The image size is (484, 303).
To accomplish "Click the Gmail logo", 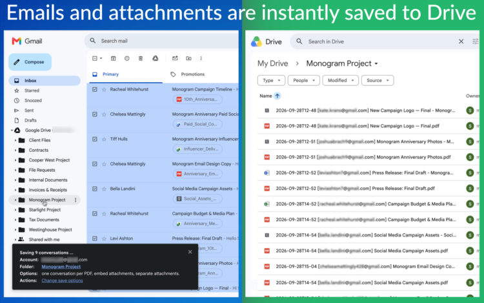I will click(27, 41).
